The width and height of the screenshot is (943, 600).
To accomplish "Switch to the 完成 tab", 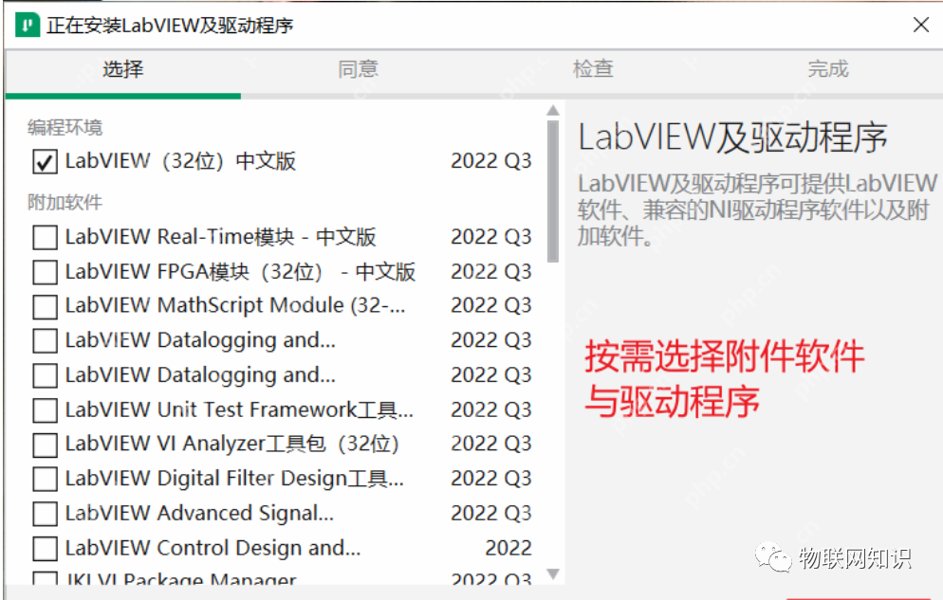I will click(x=827, y=68).
